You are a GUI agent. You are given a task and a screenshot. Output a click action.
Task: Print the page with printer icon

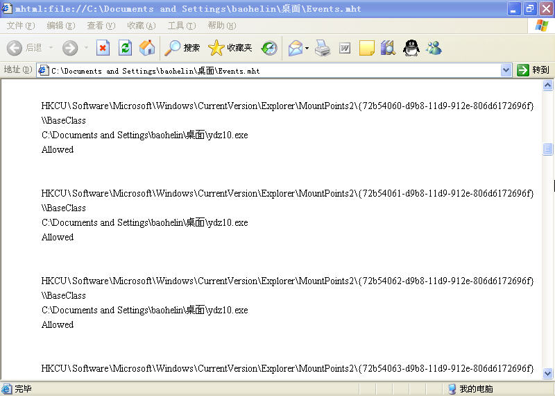click(323, 48)
